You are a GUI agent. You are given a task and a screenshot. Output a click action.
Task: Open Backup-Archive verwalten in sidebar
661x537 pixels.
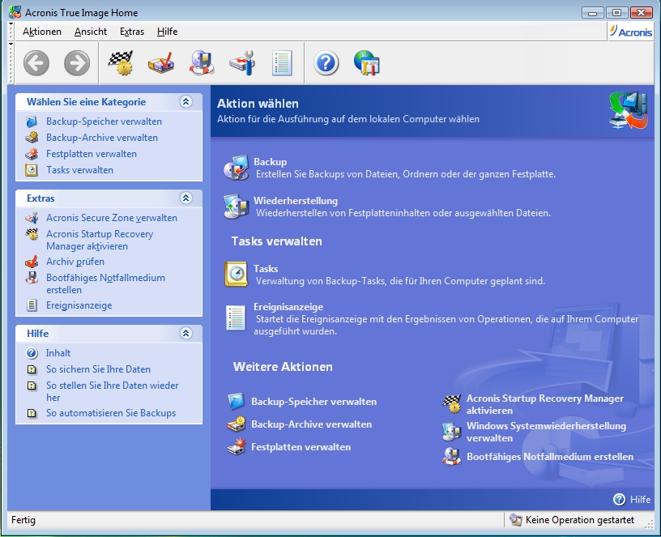click(x=102, y=138)
